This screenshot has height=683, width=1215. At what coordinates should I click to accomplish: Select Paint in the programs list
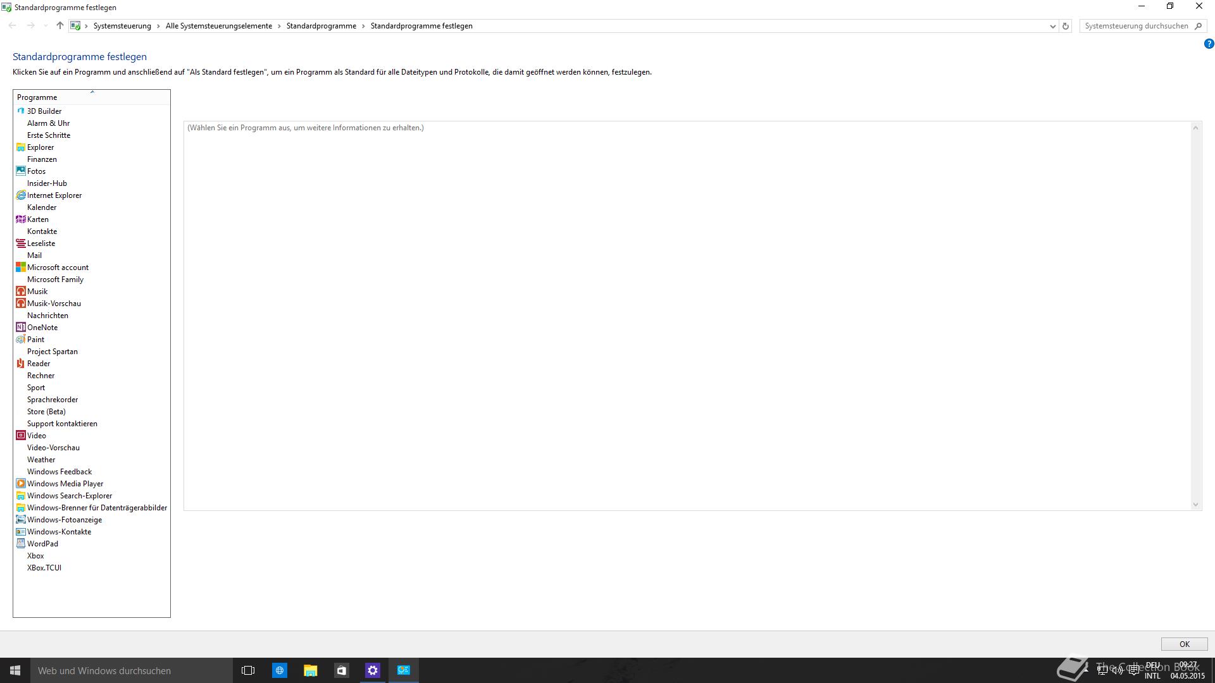pyautogui.click(x=35, y=340)
